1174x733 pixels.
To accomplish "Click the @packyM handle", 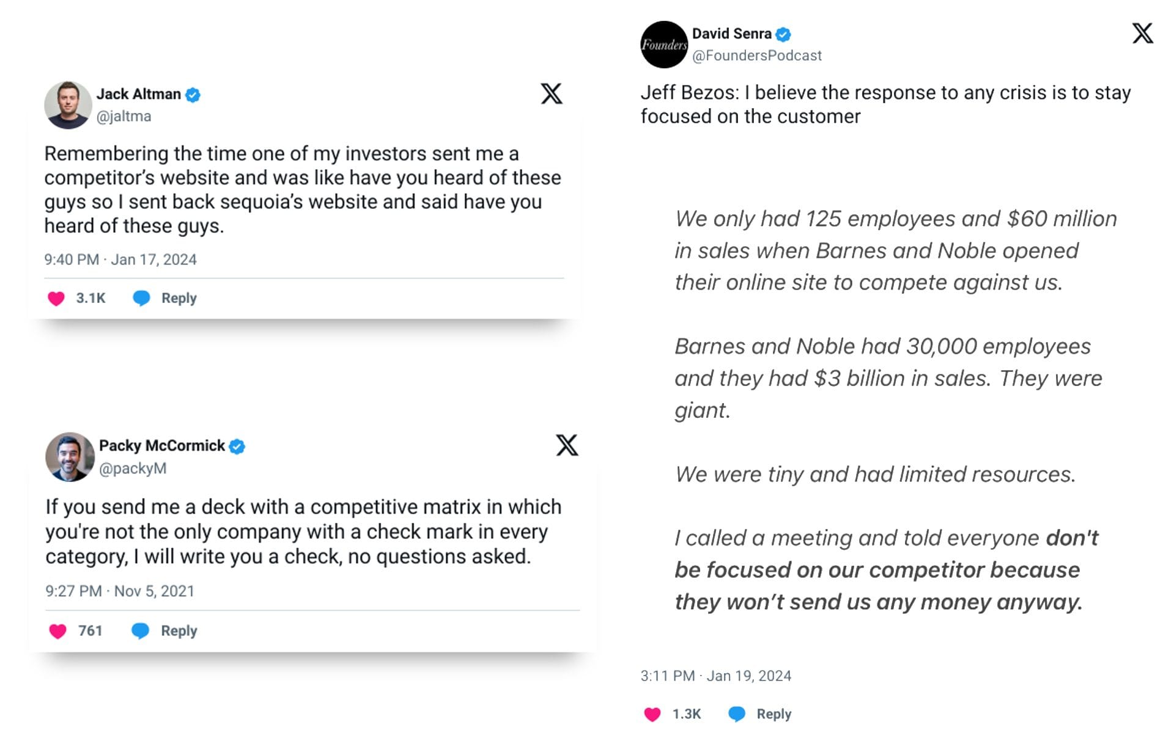I will (133, 469).
